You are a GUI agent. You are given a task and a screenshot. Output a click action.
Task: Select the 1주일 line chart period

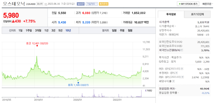point(29,31)
